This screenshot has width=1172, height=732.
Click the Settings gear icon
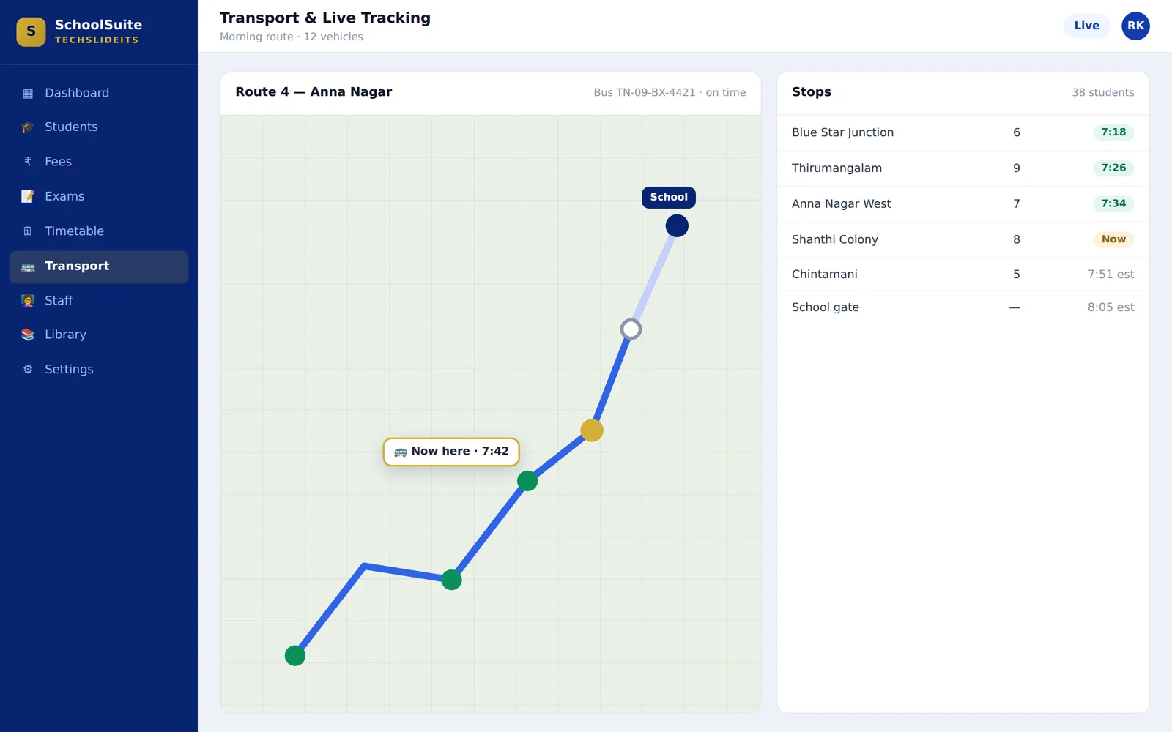coord(28,370)
